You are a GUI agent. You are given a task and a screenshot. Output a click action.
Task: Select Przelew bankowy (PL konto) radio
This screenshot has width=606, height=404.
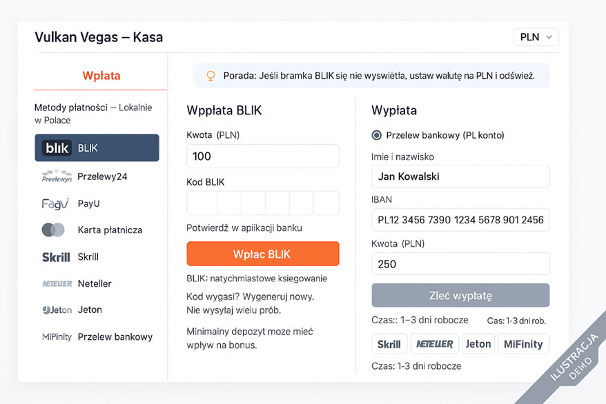tap(376, 135)
